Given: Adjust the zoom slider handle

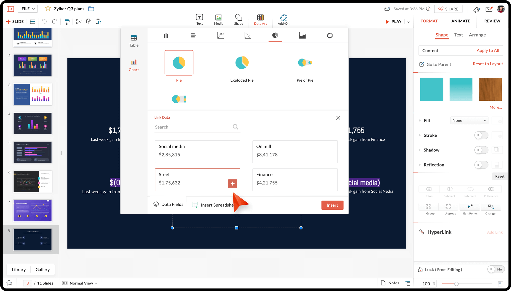Looking at the screenshot, I should (456, 284).
